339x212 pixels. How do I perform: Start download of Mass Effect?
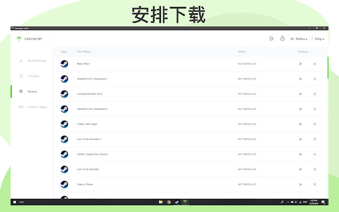point(300,64)
